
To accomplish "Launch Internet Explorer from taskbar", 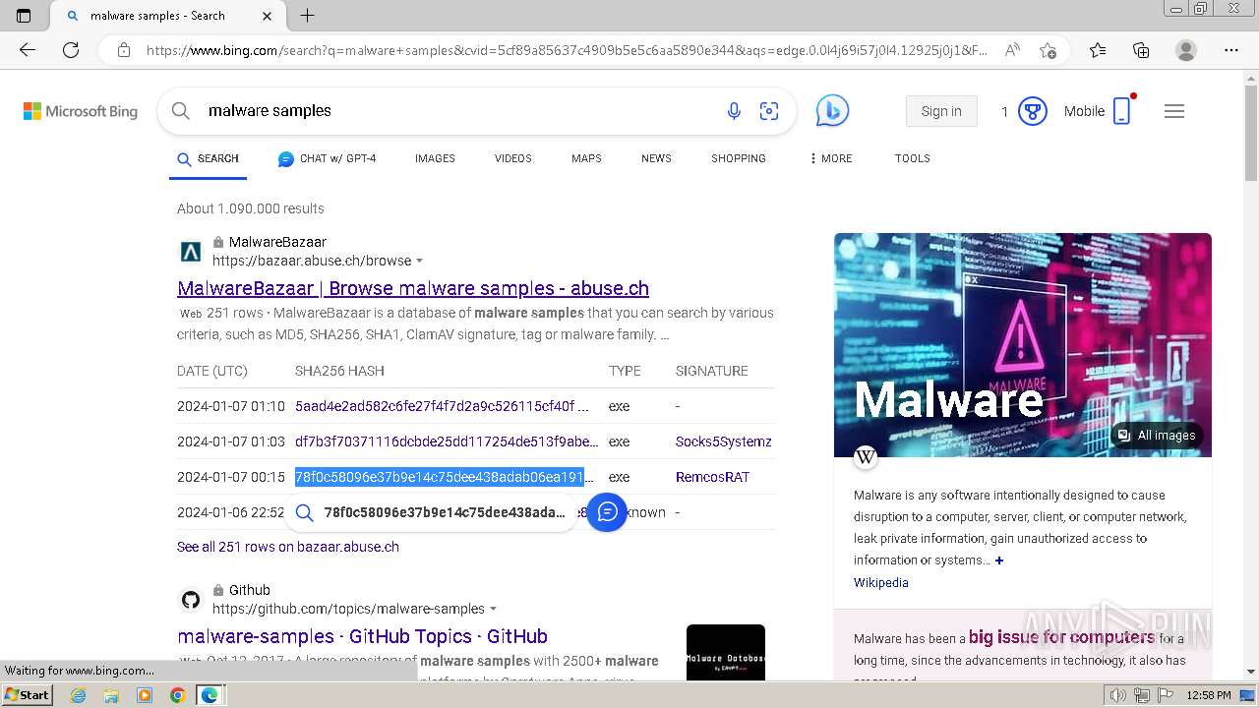I will pos(79,695).
